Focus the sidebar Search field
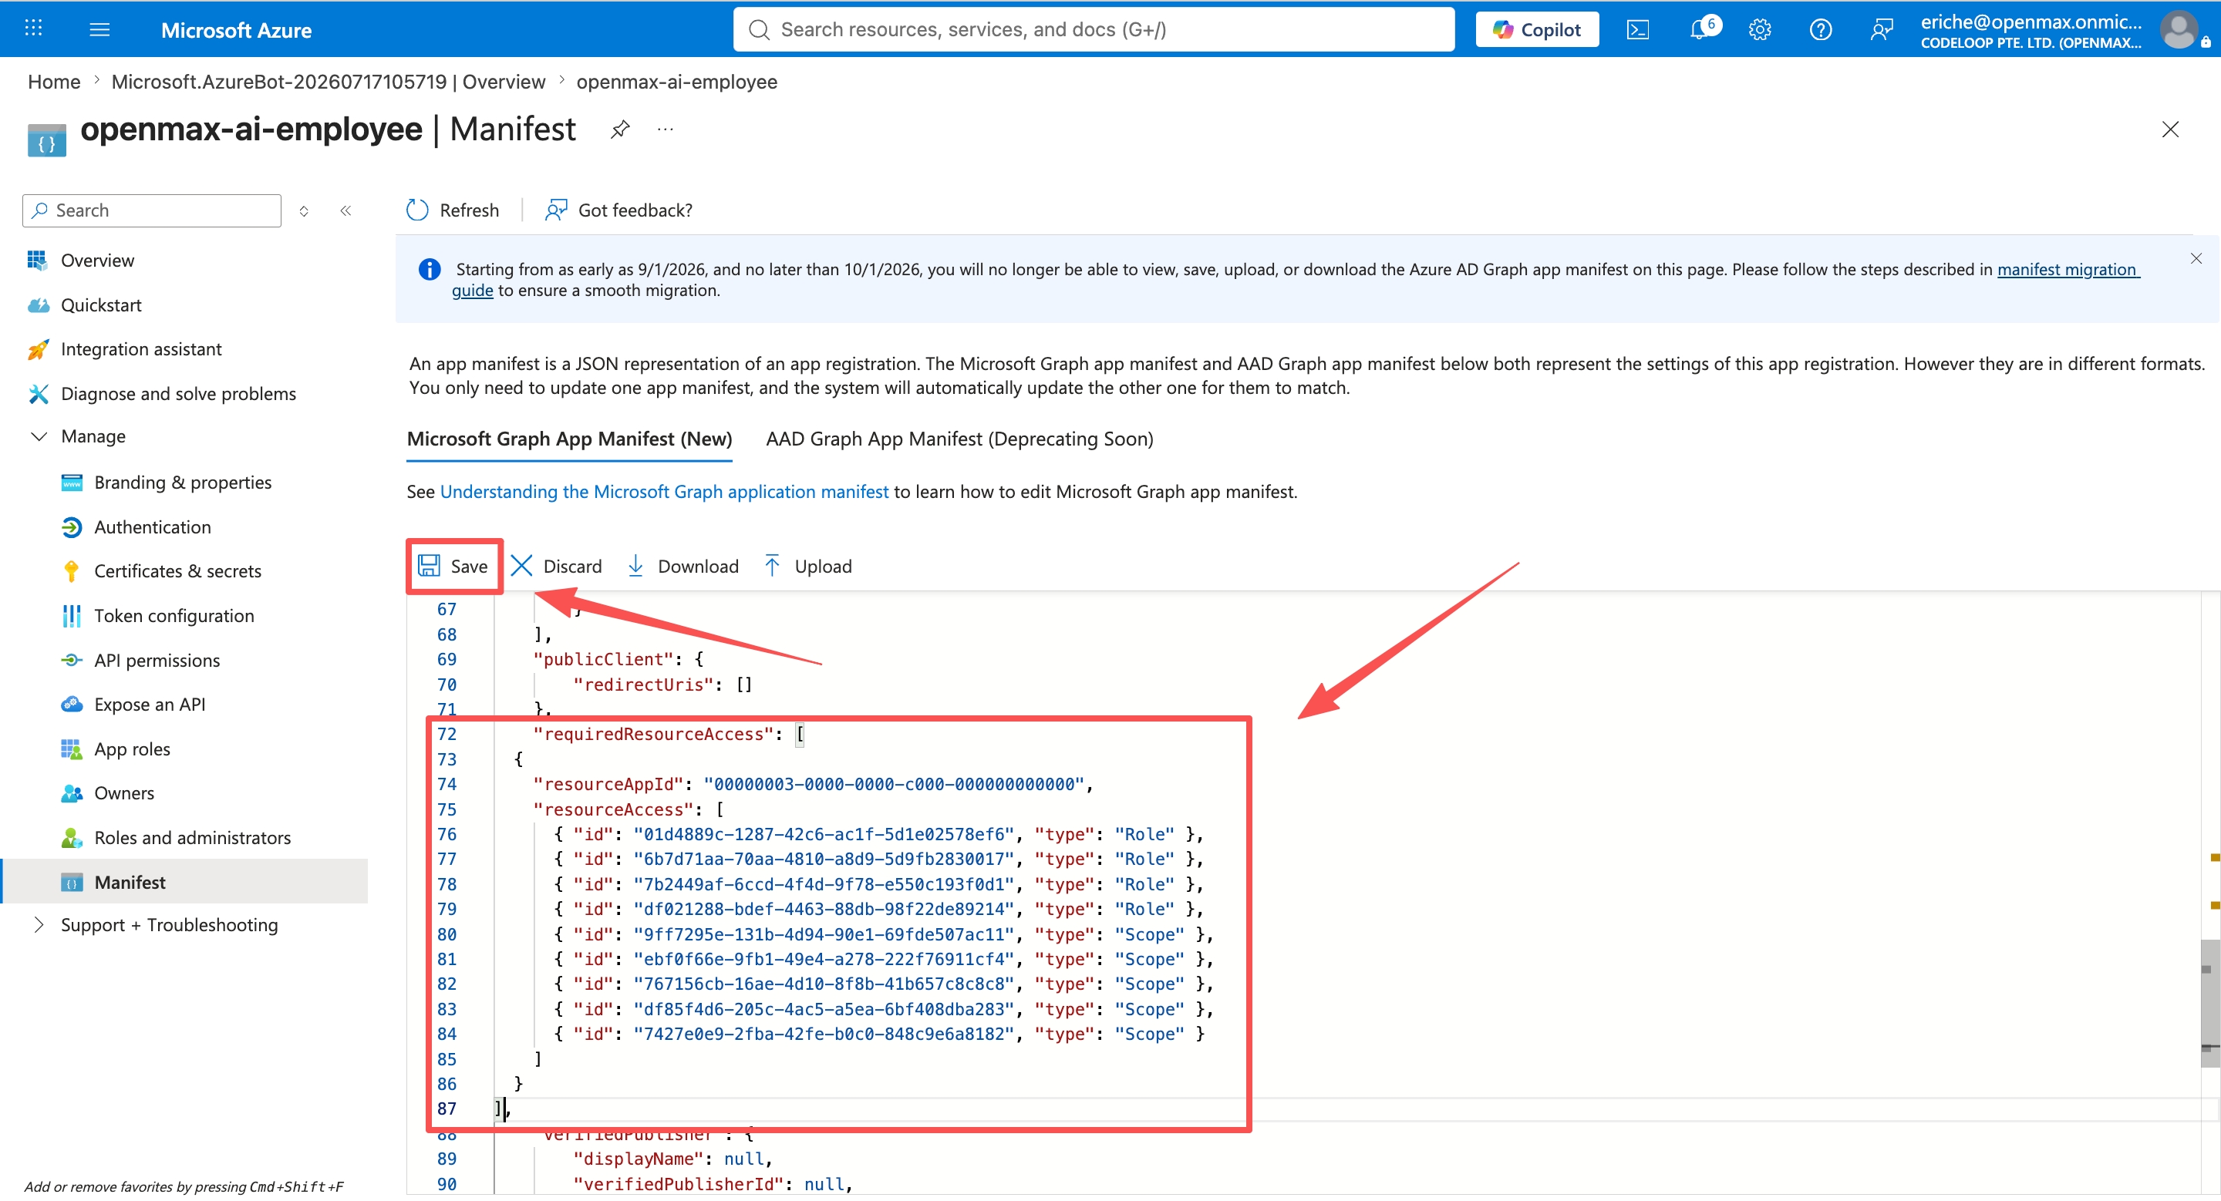The image size is (2221, 1201). (x=152, y=211)
